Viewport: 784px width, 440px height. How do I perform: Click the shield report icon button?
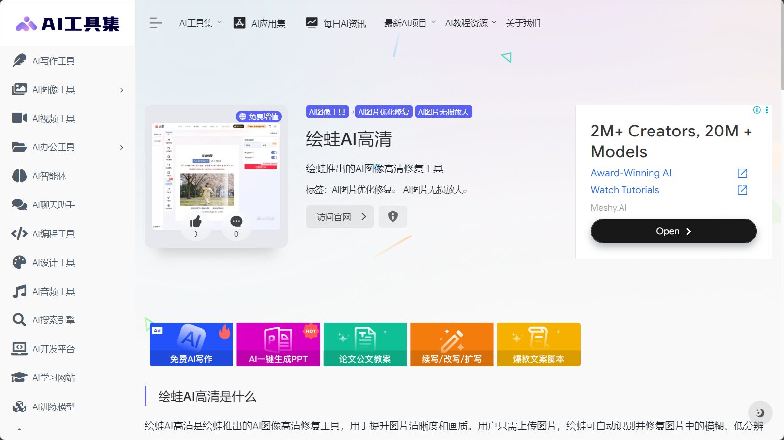tap(393, 216)
